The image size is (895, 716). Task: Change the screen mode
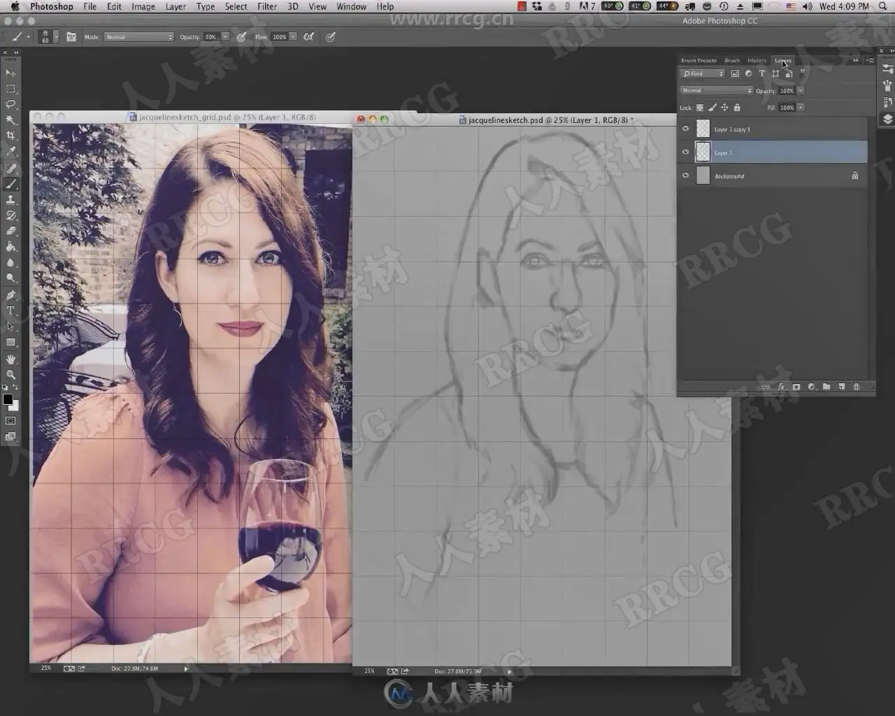pos(10,437)
